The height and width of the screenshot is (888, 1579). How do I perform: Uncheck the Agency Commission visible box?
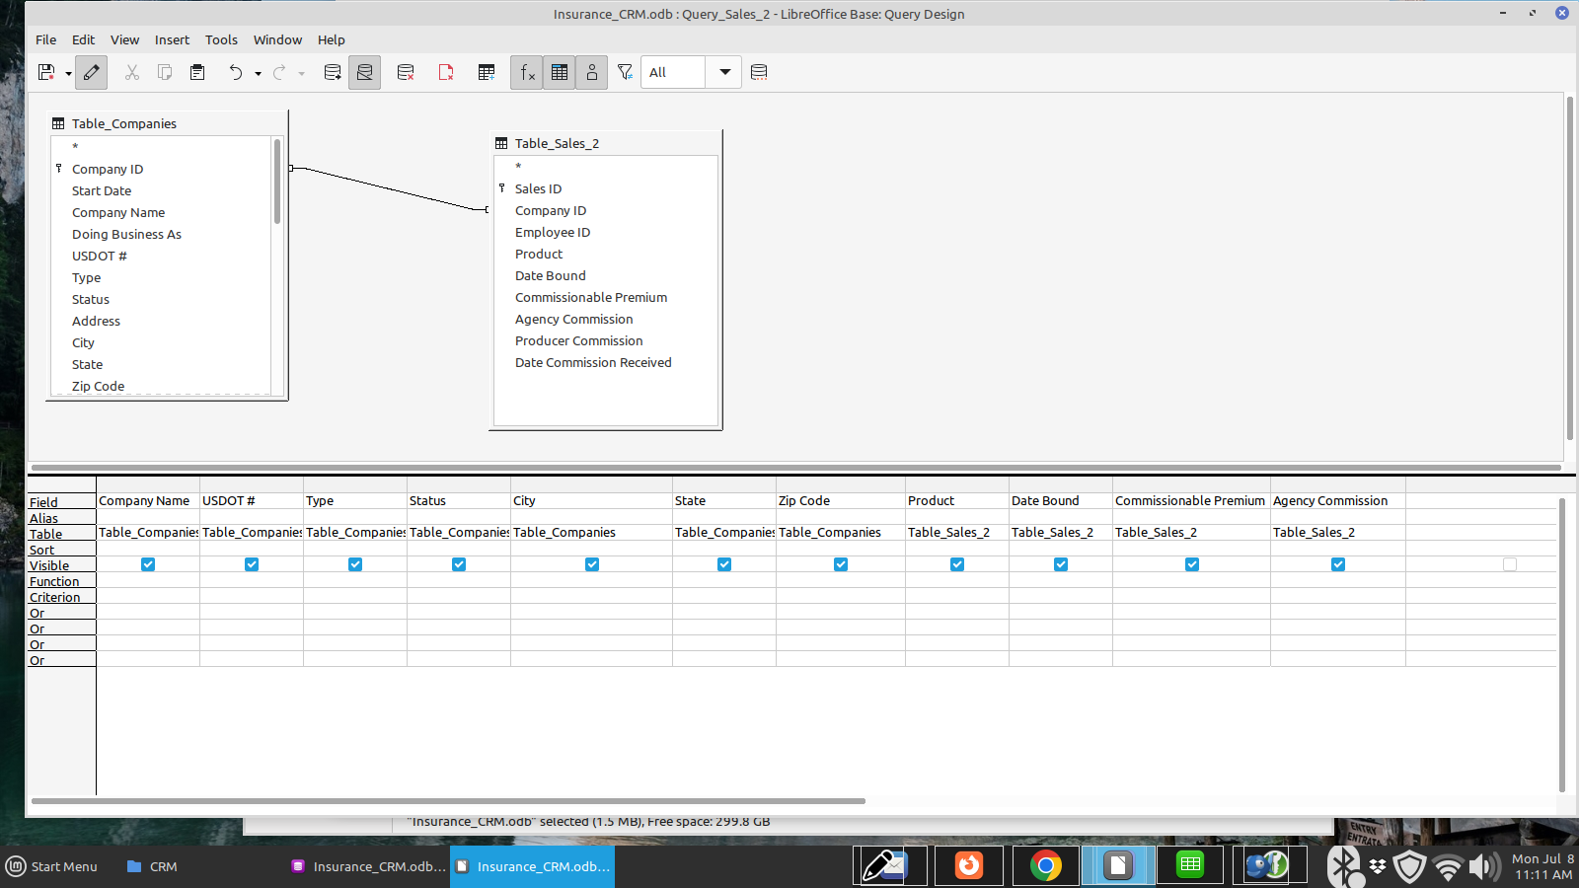click(1338, 564)
